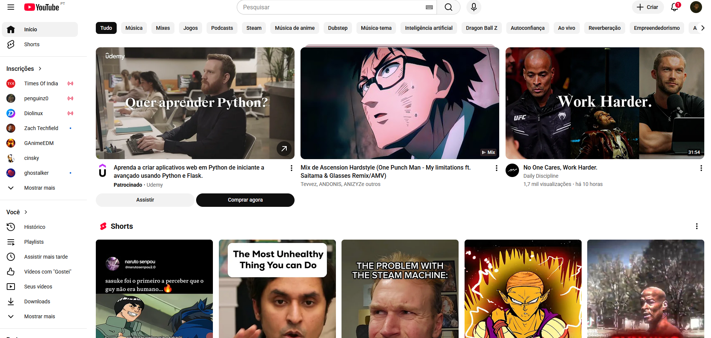The width and height of the screenshot is (711, 338).
Task: Click your profile avatar
Action: [696, 7]
